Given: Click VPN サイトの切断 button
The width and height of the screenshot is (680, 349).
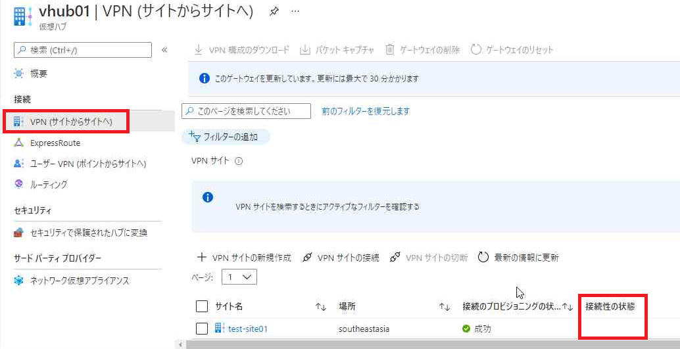Looking at the screenshot, I should tap(429, 258).
